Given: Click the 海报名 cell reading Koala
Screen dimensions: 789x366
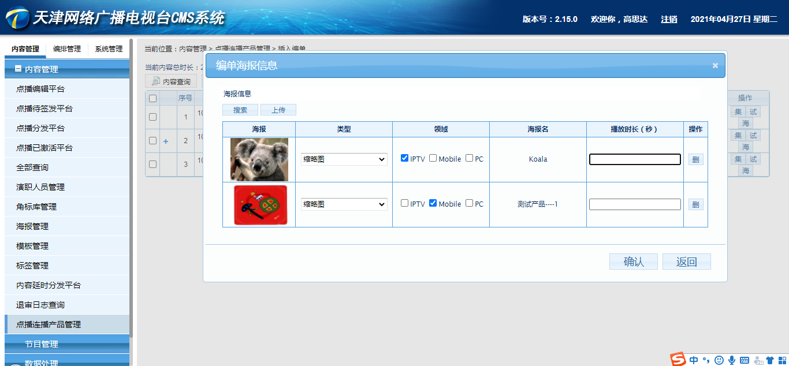Looking at the screenshot, I should [538, 159].
